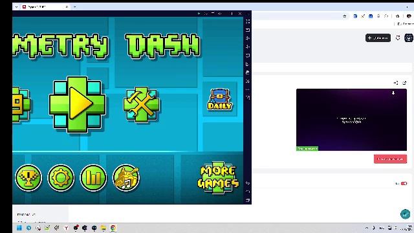Click the green status label on preview

click(x=307, y=149)
